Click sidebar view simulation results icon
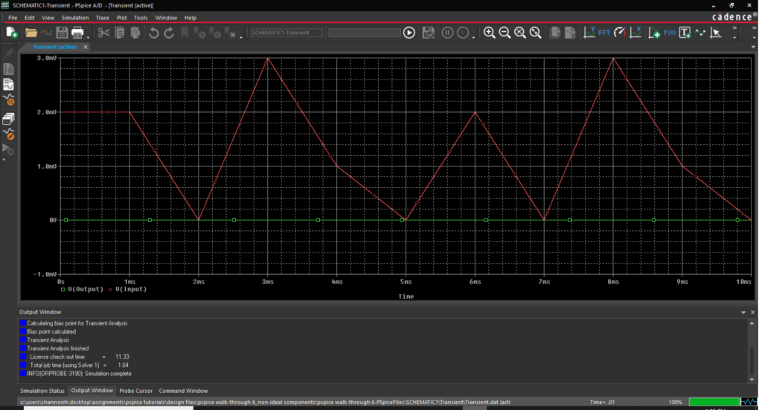Image resolution: width=762 pixels, height=410 pixels. (x=8, y=85)
